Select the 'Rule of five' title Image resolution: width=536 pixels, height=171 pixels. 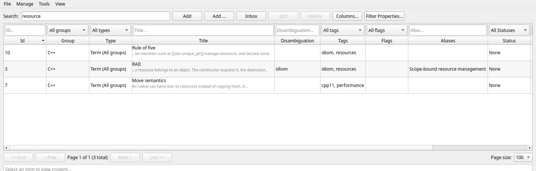[x=144, y=48]
